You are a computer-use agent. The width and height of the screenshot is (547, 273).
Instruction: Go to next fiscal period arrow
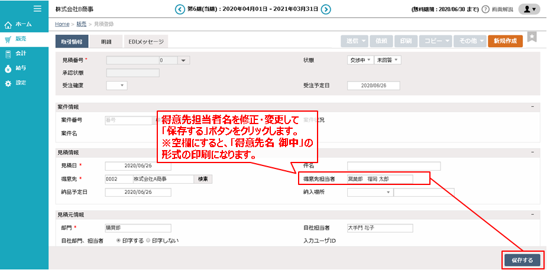pos(326,9)
